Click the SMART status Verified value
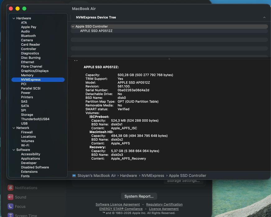Viewport: 271px width, 217px height. [124, 109]
